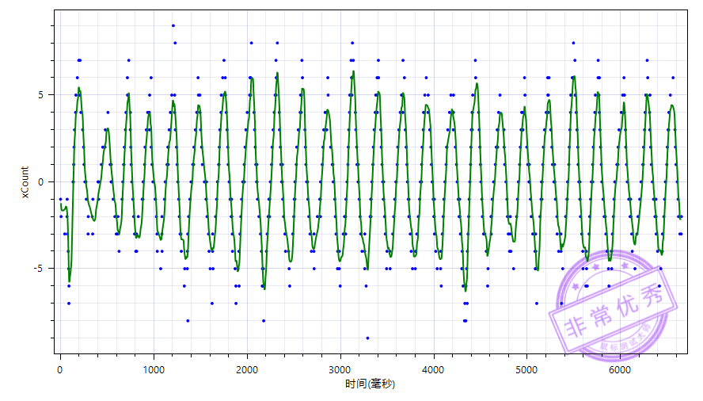The height and width of the screenshot is (401, 703).
Task: Click the xCount y-axis title
Action: coord(25,182)
